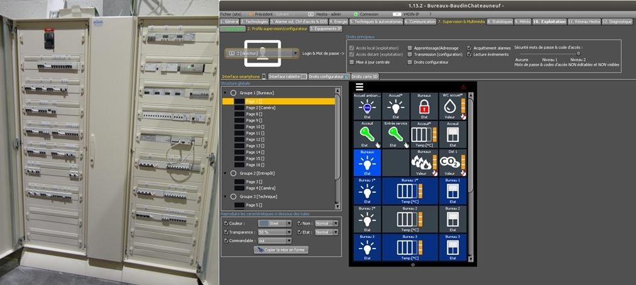
Task: Select the Bureau 1* radiator temperature tile
Action: point(410,191)
